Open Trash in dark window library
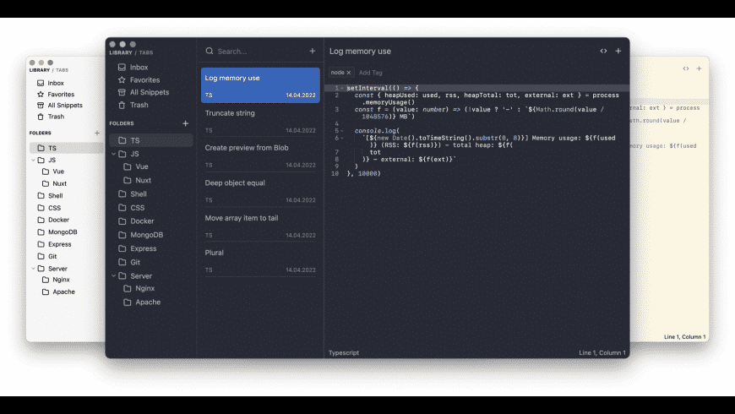 [139, 105]
